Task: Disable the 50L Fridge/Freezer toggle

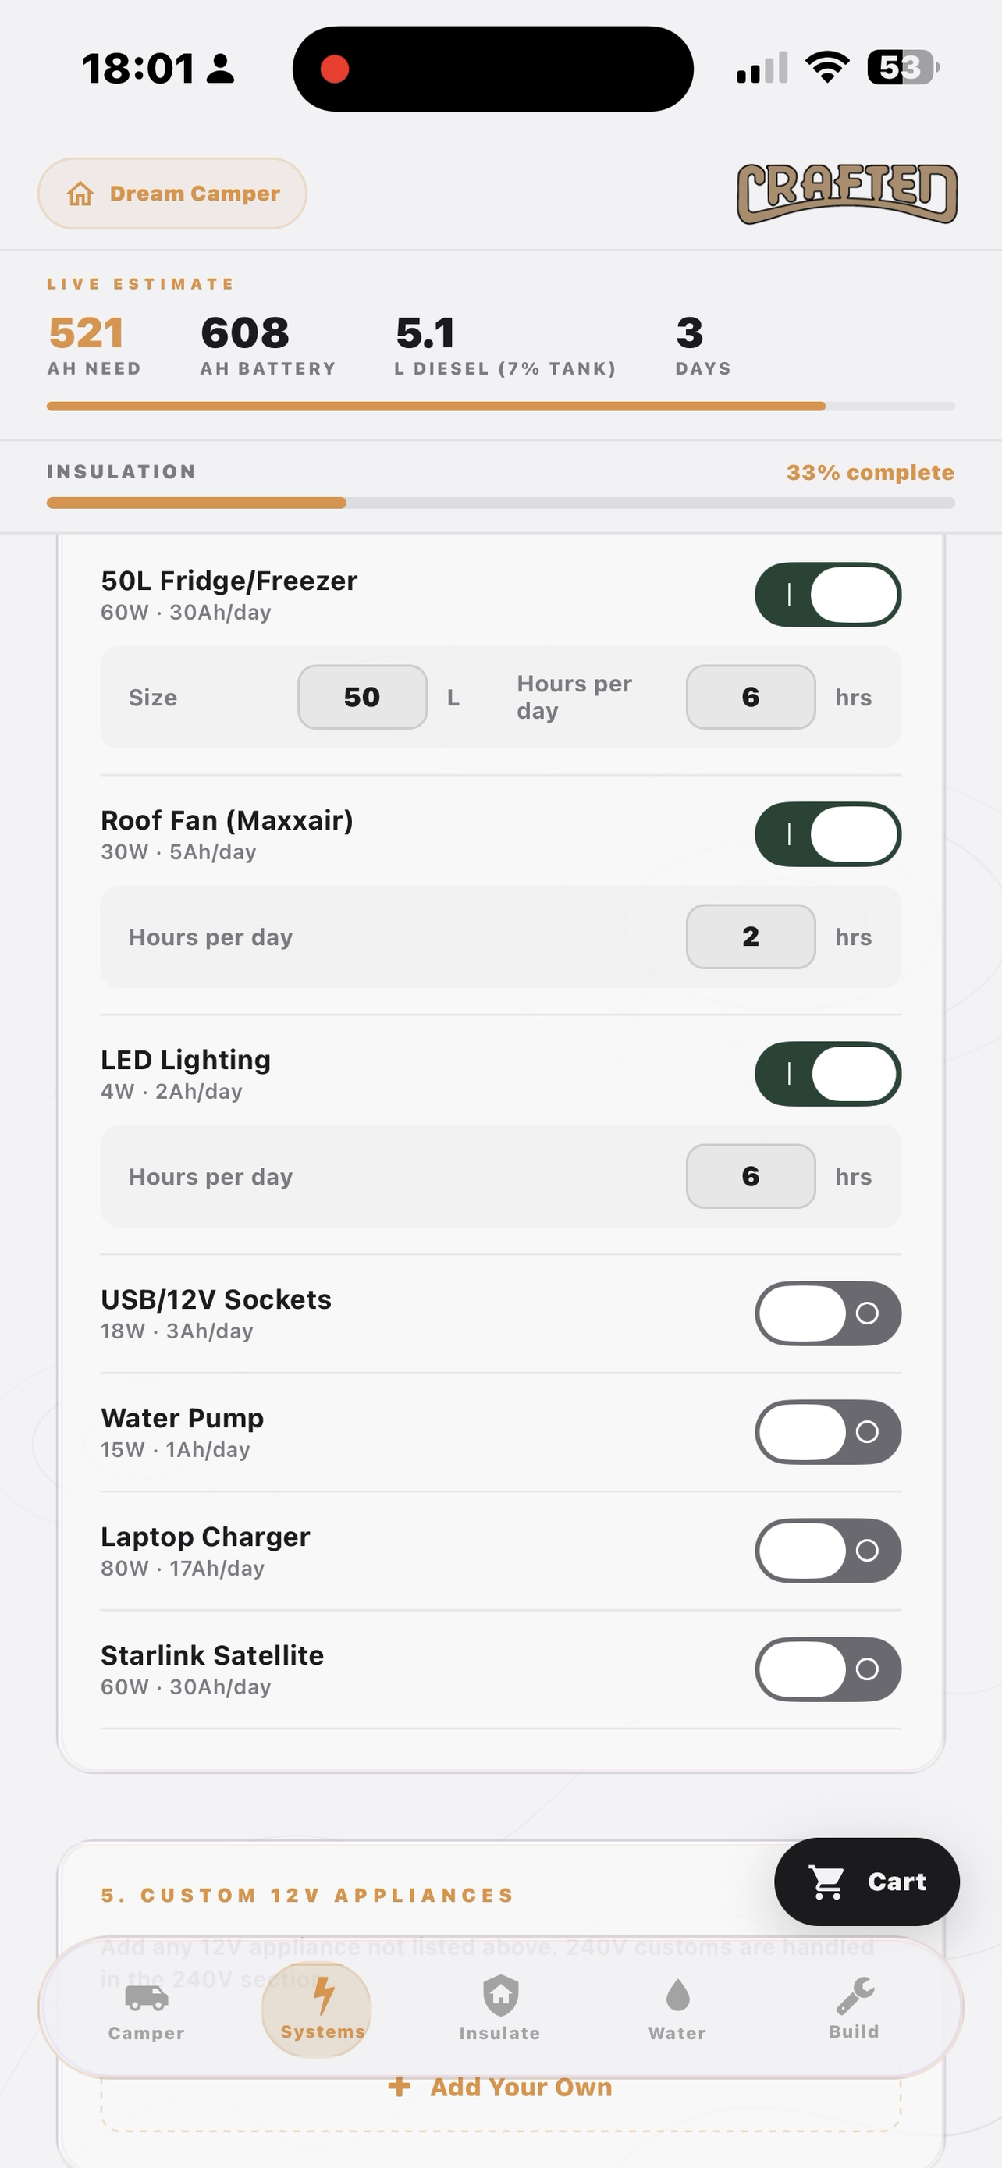Action: (x=828, y=595)
